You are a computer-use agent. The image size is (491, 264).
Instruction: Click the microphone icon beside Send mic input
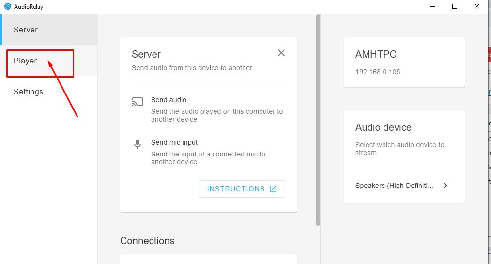click(x=138, y=144)
